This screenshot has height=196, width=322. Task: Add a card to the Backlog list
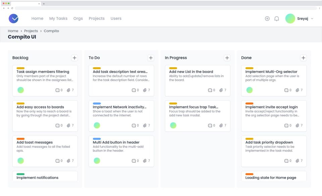click(x=74, y=58)
